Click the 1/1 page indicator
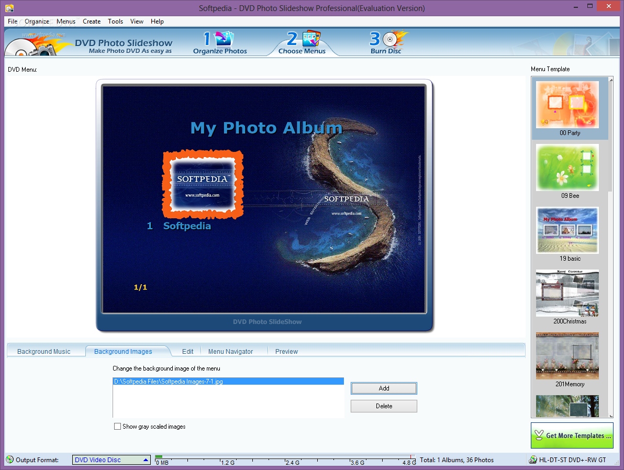 pos(140,287)
